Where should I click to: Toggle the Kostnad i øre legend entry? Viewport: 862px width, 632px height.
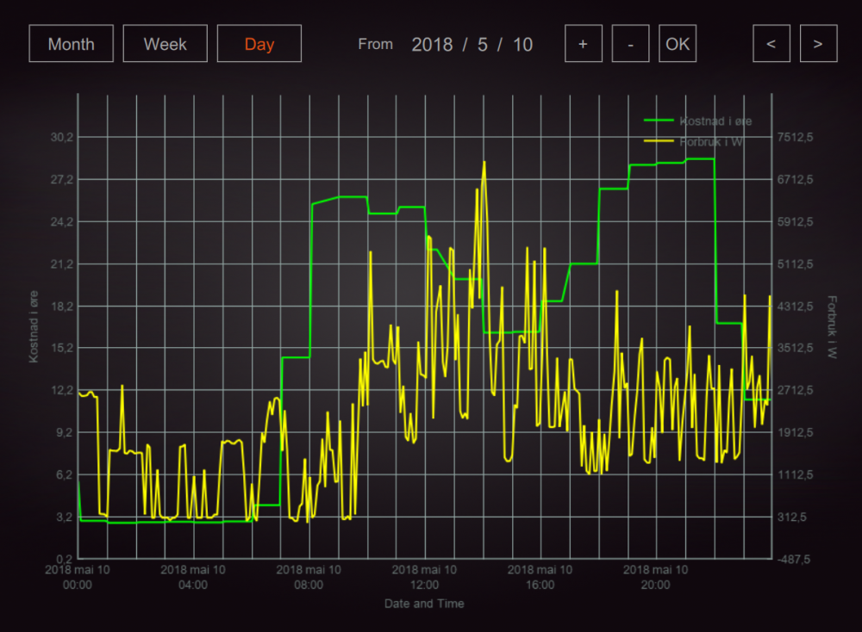[x=715, y=121]
